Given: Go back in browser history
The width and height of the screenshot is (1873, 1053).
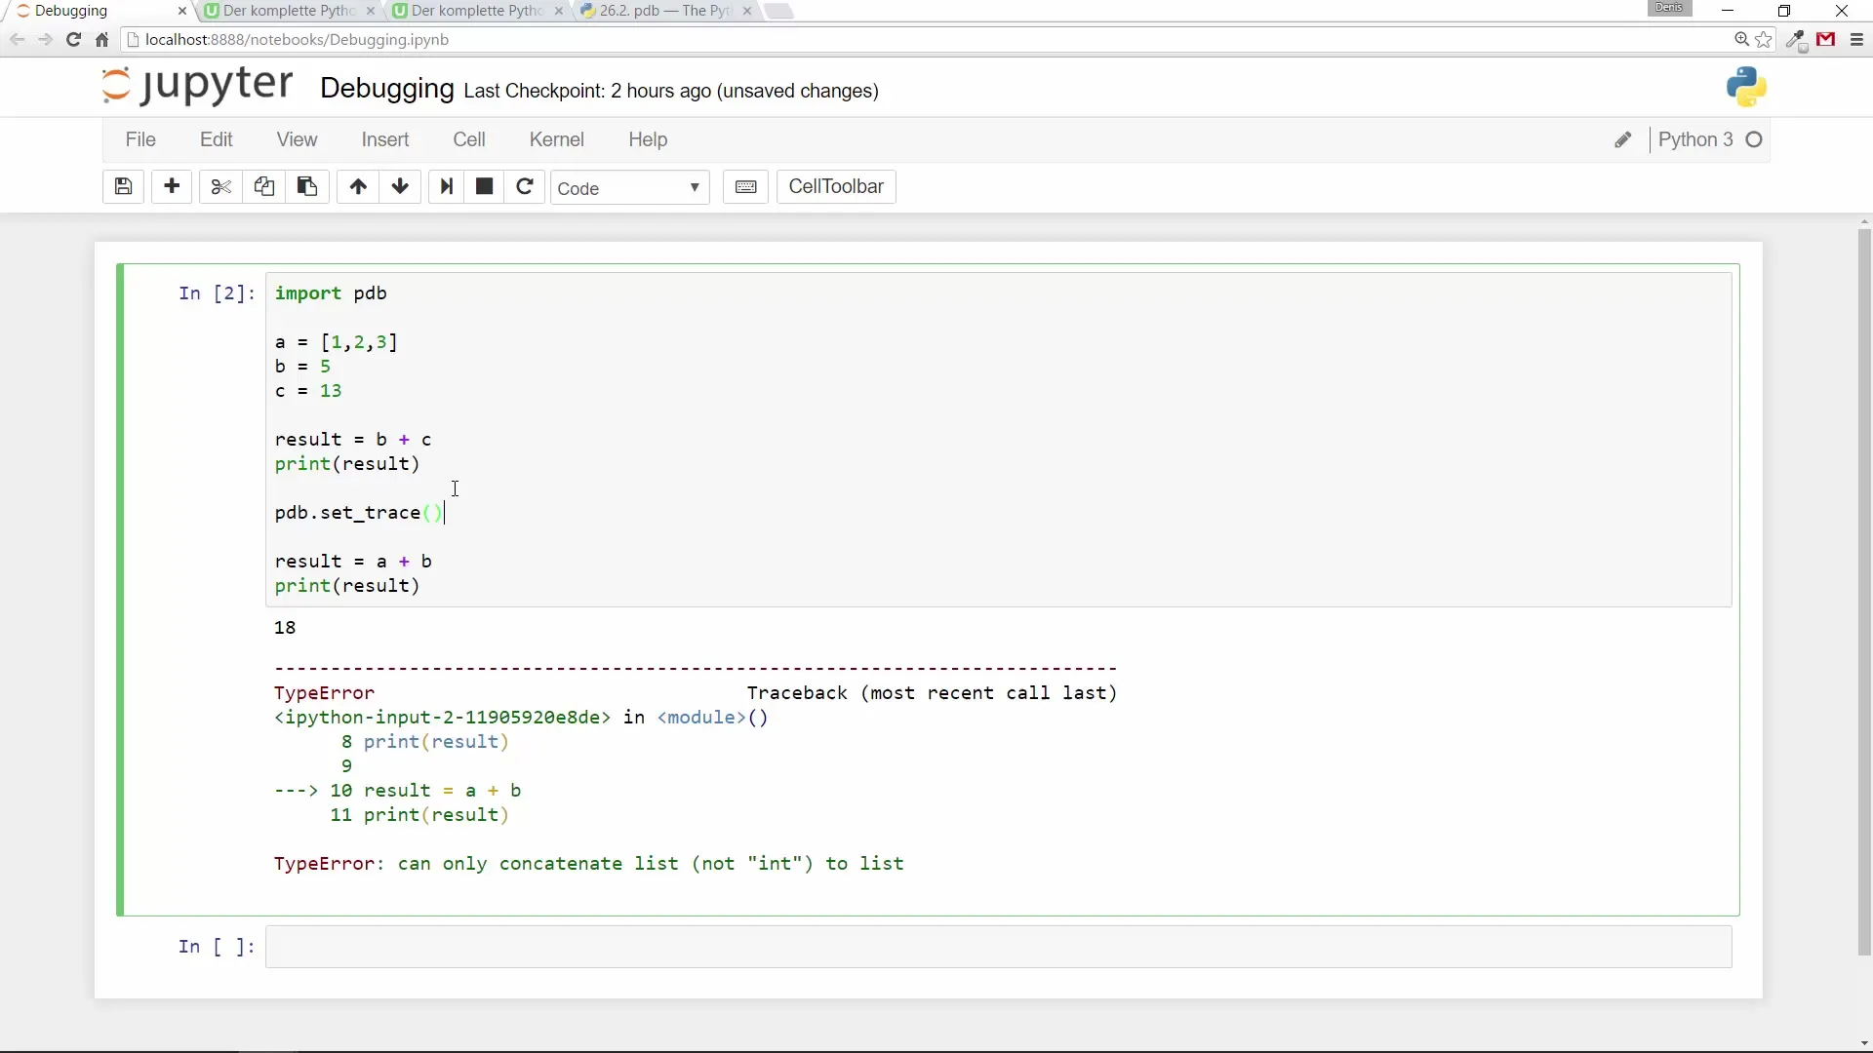Looking at the screenshot, I should [17, 40].
